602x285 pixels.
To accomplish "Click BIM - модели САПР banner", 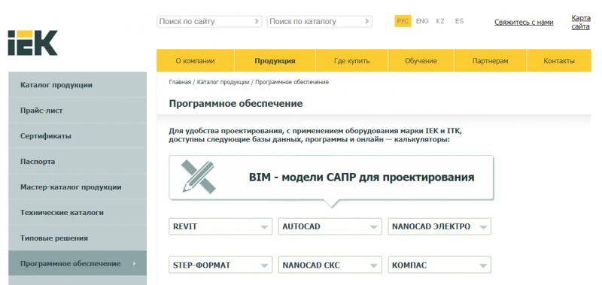I will tap(331, 177).
